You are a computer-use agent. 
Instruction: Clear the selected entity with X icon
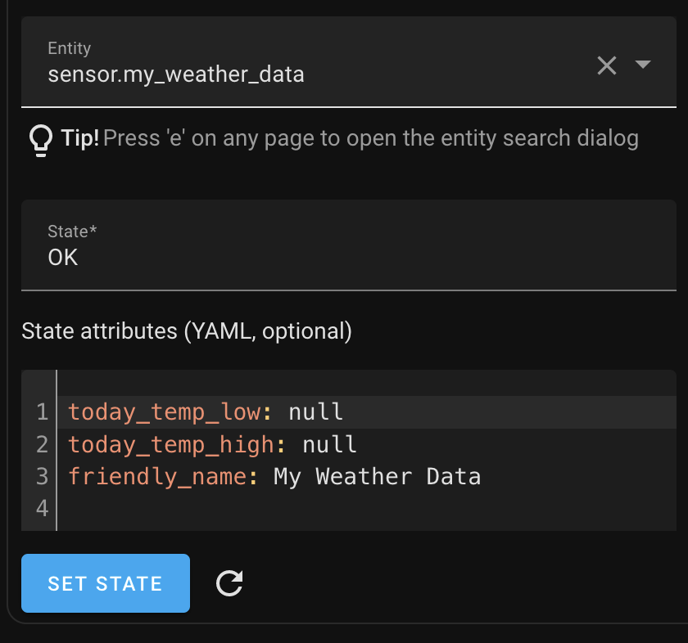[606, 65]
